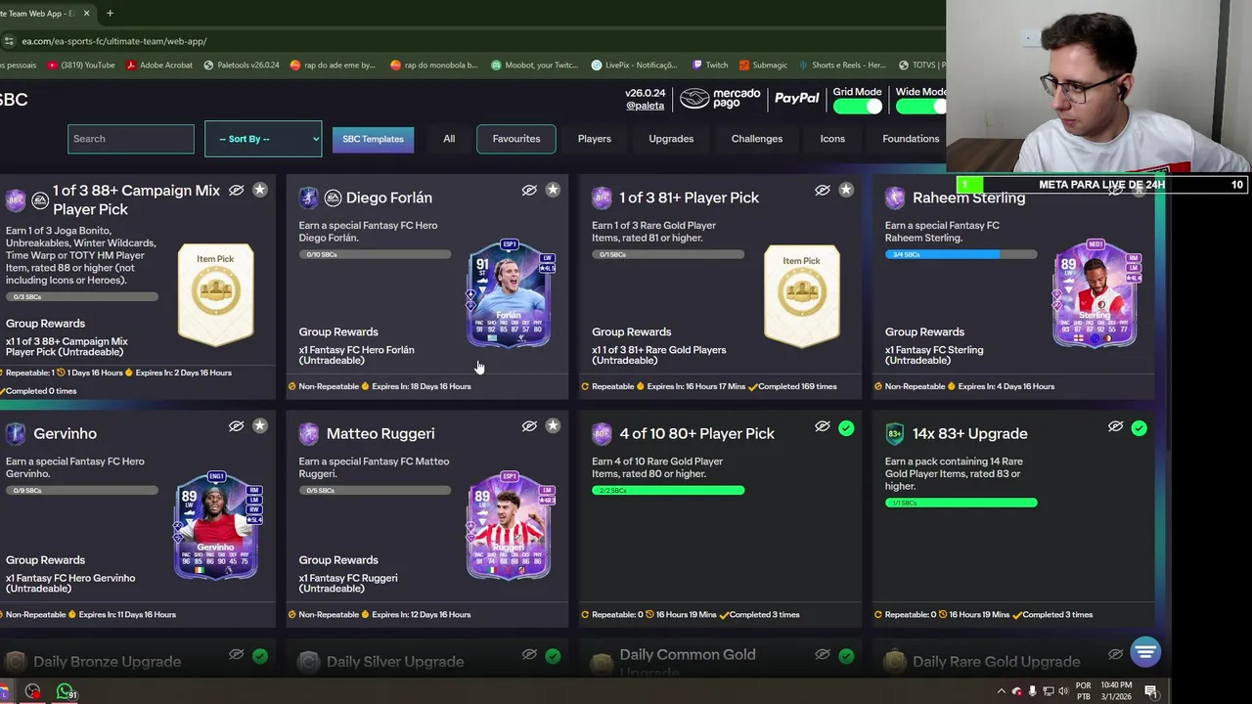
Task: Click the green check on Daily Silver Upgrade
Action: (x=553, y=656)
